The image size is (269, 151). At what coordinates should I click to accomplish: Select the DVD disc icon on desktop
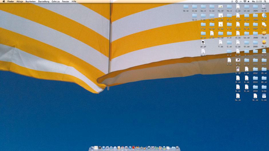(x=264, y=17)
